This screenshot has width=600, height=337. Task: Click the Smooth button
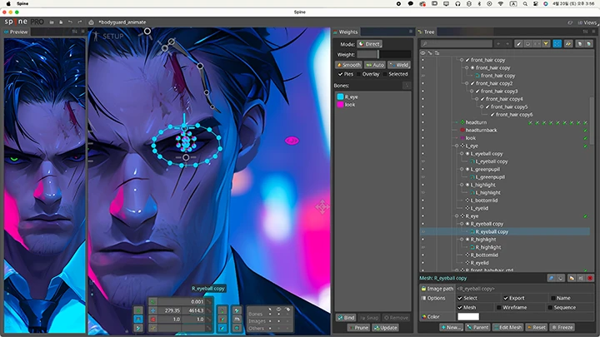click(348, 65)
